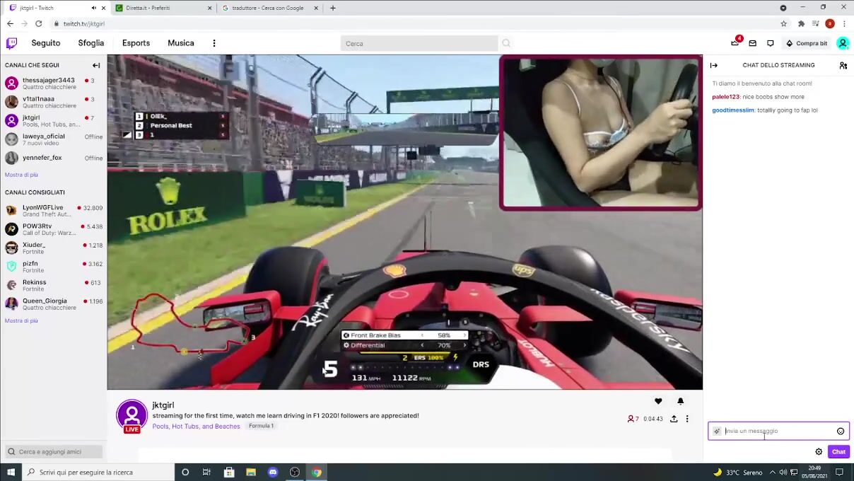The image size is (854, 481).
Task: Open the Whispers speech bubble icon
Action: point(771,43)
